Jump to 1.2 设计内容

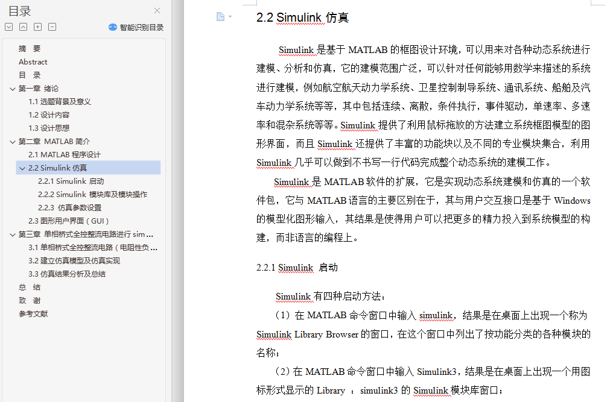tap(49, 115)
